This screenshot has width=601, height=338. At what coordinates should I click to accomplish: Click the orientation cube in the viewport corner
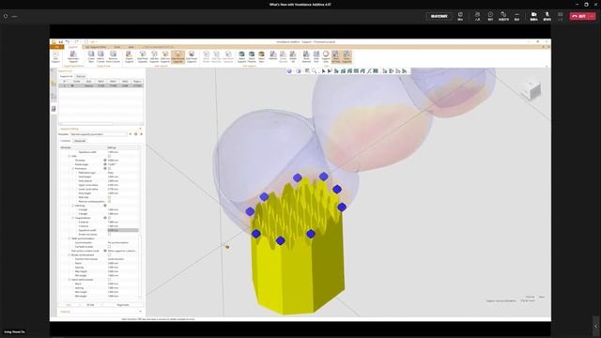532,90
